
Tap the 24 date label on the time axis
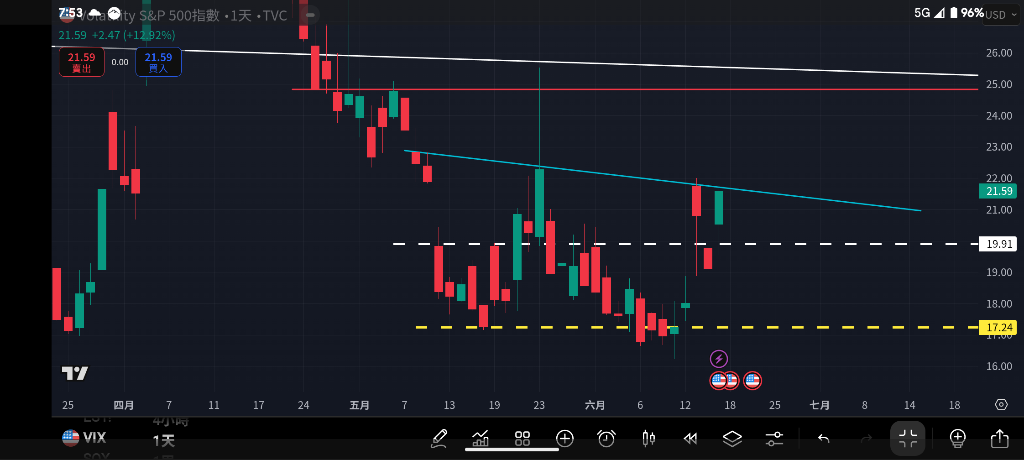(303, 405)
